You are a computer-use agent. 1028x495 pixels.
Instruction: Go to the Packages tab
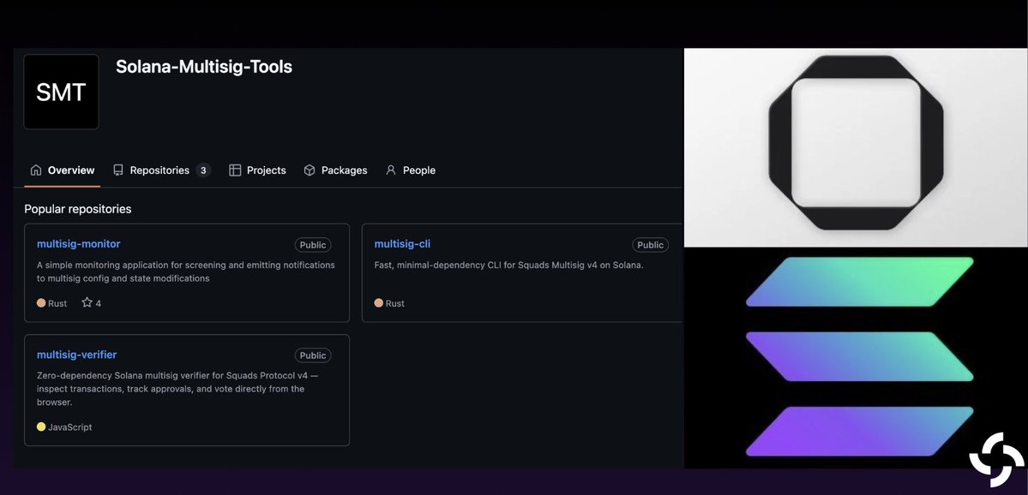click(336, 170)
